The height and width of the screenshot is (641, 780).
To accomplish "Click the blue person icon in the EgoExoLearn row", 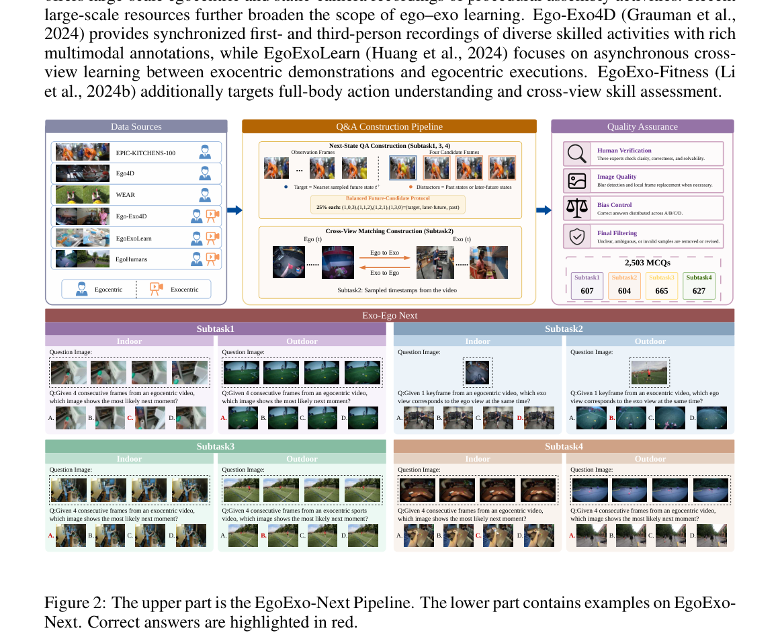I will pos(196,238).
